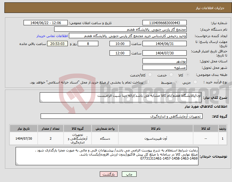Viewport: 232px width, 182px height.
Task: Click the days remaining field 8
Action: pyautogui.click(x=88, y=44)
